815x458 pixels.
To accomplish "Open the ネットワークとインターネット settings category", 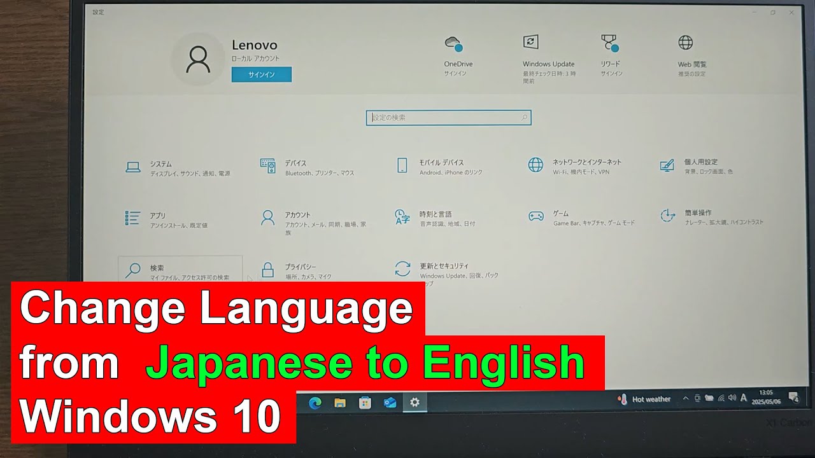I will (x=575, y=166).
